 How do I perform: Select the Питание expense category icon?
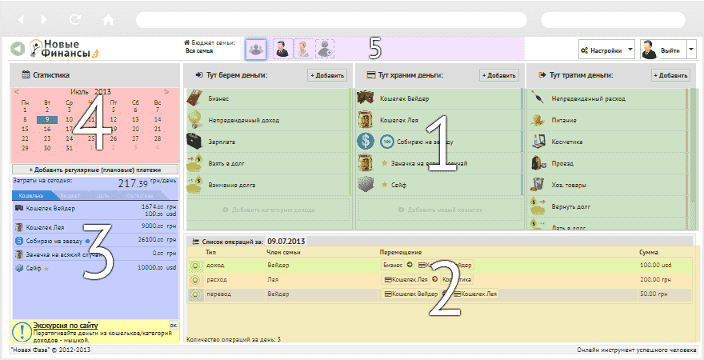pyautogui.click(x=538, y=119)
